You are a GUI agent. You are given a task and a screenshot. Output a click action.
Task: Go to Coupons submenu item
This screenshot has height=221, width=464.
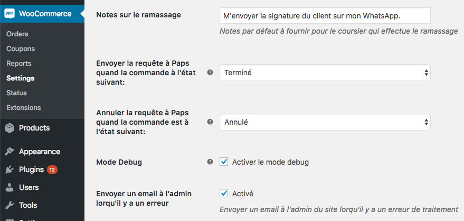point(21,49)
